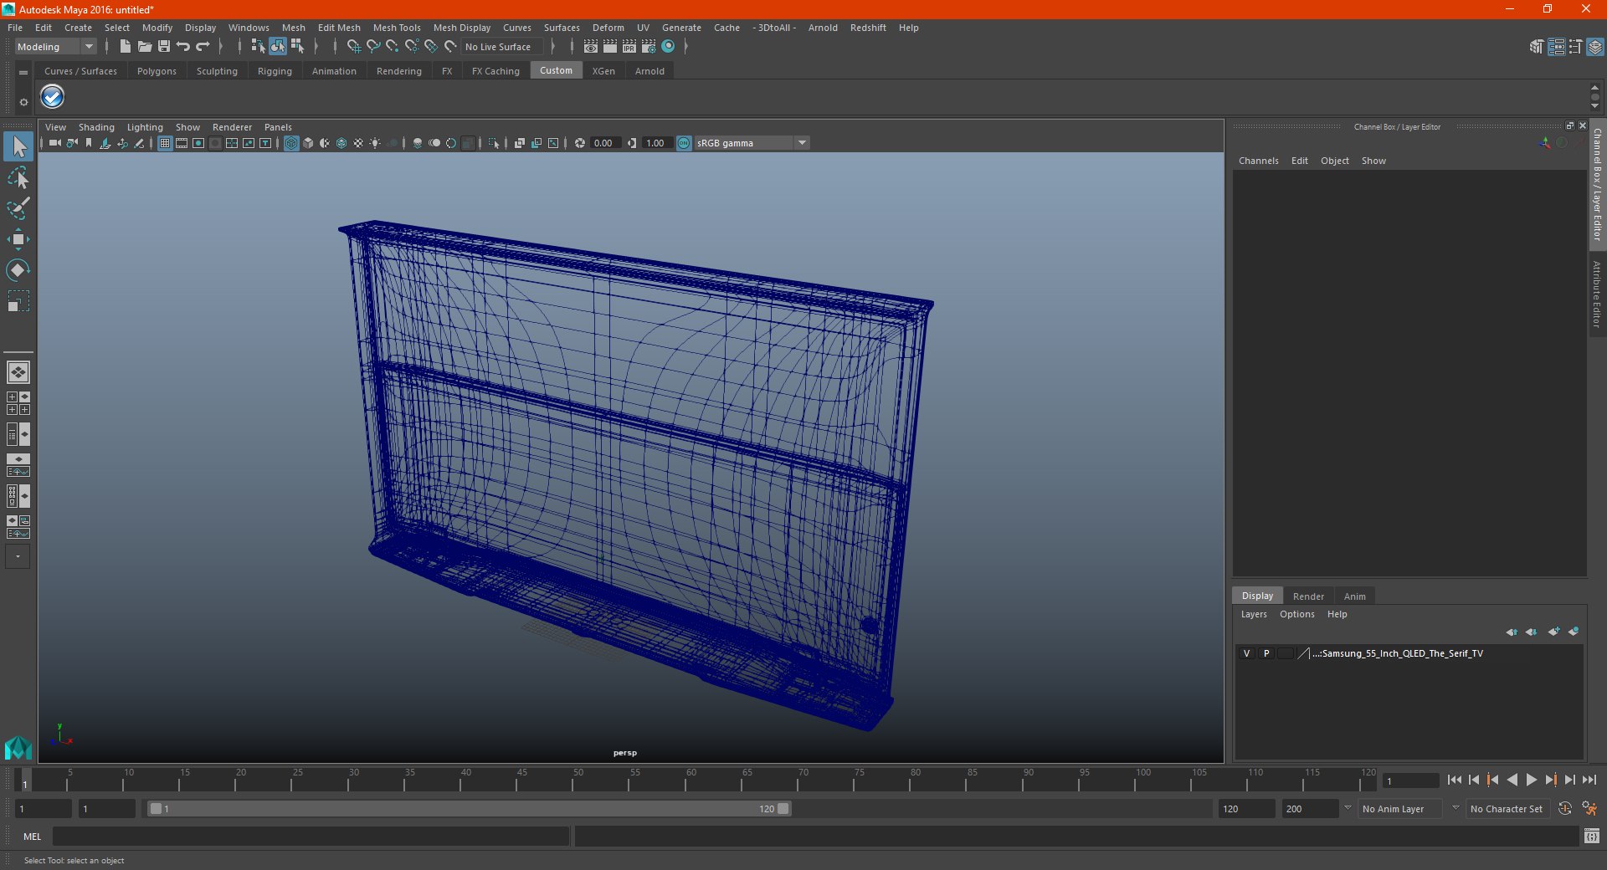Open the No Live Surface field

503,47
